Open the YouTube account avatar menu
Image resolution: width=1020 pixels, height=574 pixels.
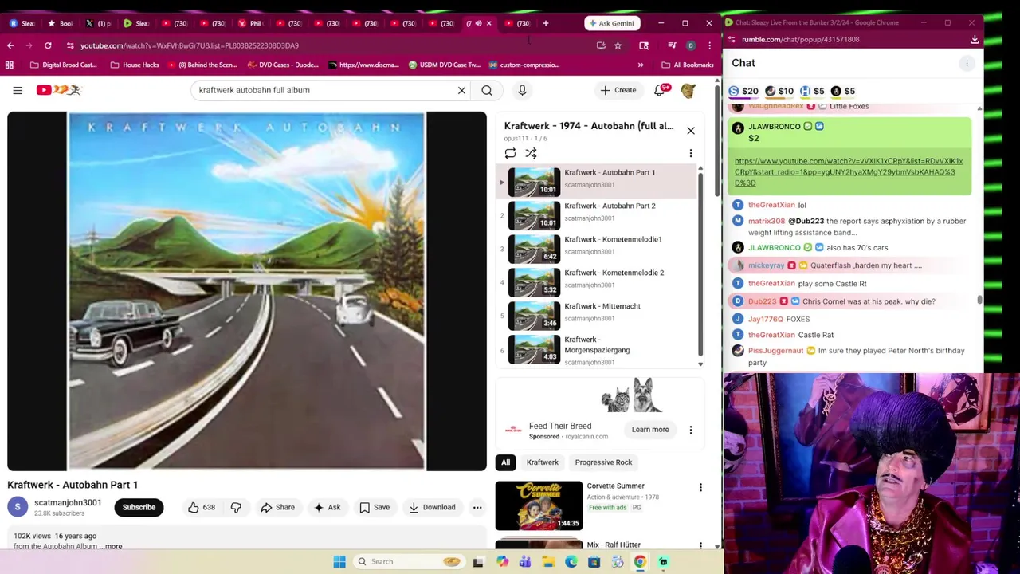(688, 90)
